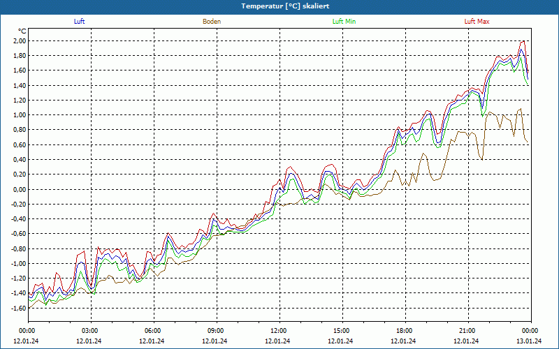Select the '1,20' y-axis value
Image resolution: width=559 pixels, height=349 pixels.
click(x=20, y=100)
